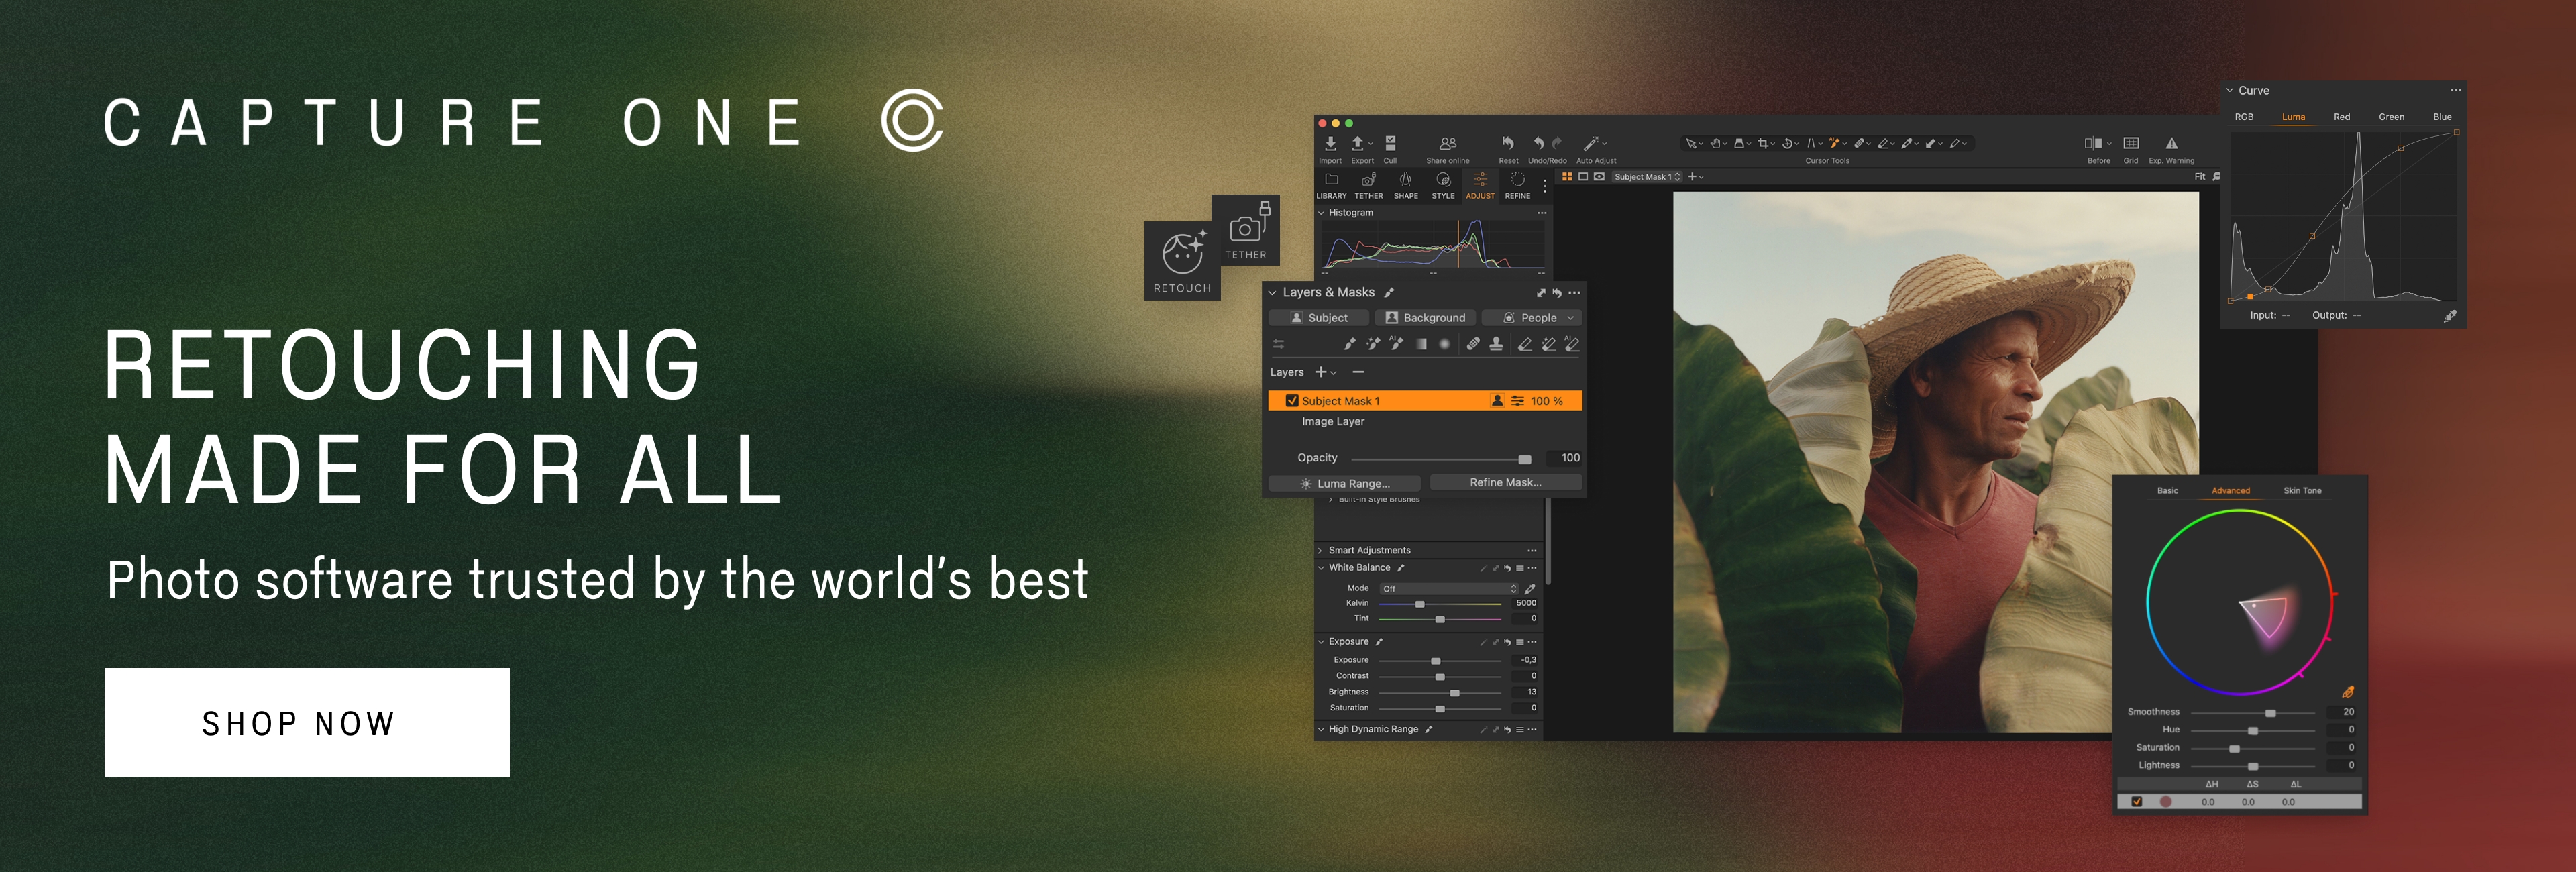Open the add layer plus dropdown

coord(1325,372)
